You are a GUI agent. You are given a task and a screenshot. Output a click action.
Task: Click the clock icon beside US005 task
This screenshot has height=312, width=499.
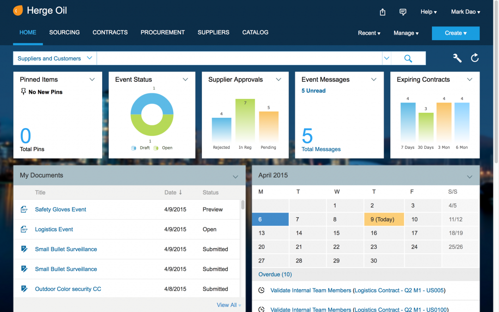[261, 290]
